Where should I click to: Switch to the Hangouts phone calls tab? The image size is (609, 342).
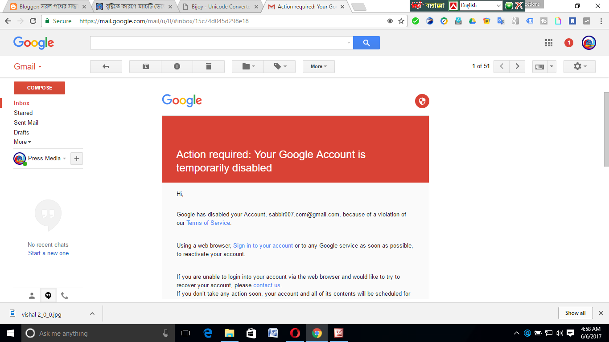(x=65, y=296)
